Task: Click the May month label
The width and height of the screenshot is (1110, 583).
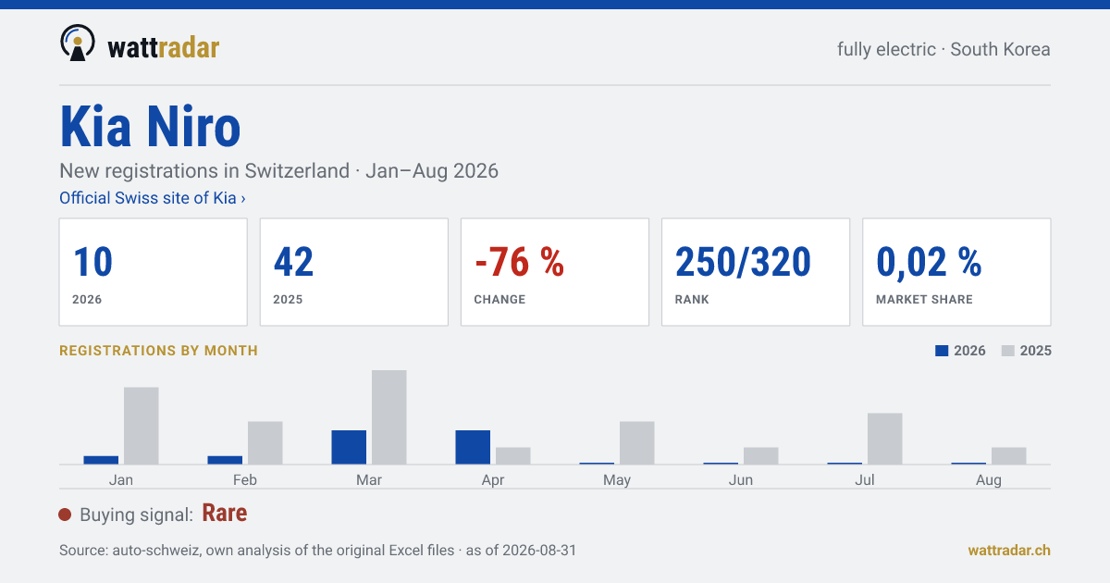Action: (x=617, y=479)
